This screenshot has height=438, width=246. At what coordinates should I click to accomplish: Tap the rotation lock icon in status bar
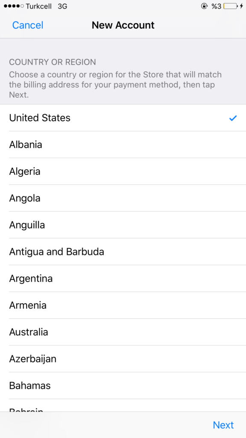(205, 6)
